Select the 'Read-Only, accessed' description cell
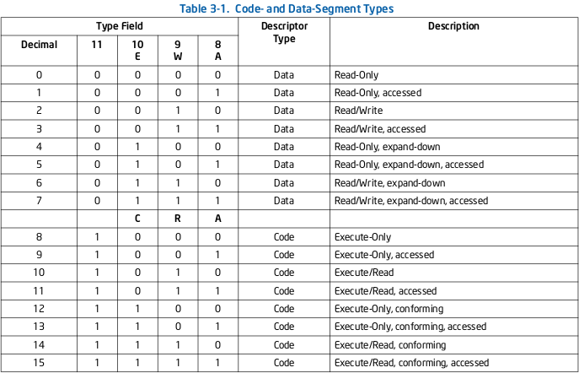The height and width of the screenshot is (373, 579). [x=378, y=93]
